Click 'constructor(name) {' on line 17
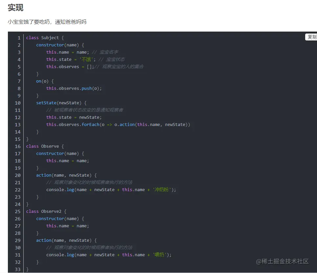The image size is (317, 273). point(60,154)
